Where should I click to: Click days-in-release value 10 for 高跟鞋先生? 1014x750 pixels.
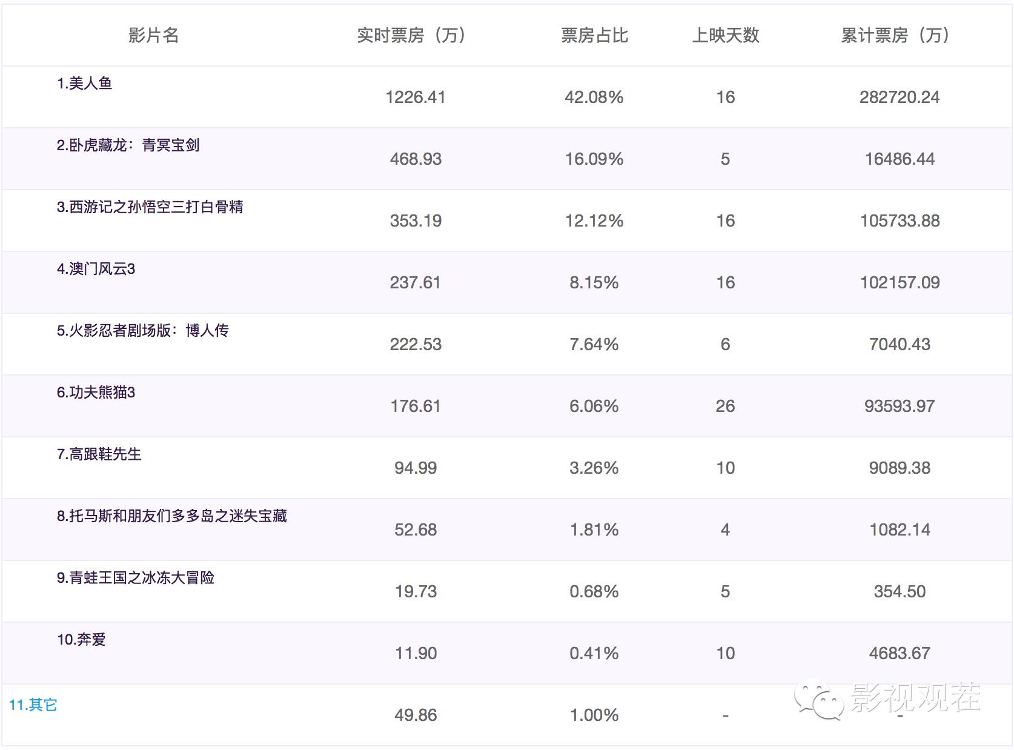726,468
